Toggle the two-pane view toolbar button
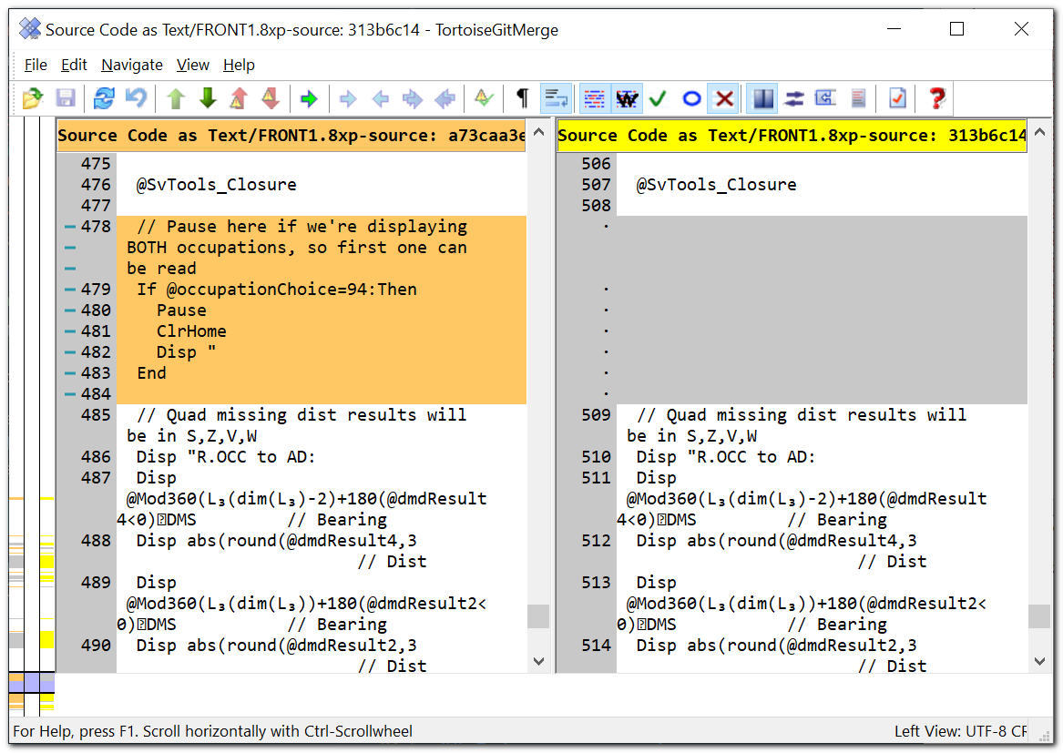Viewport: 1063px width, 753px height. 762,98
